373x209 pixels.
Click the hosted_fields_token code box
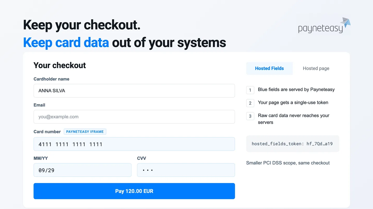click(x=293, y=143)
